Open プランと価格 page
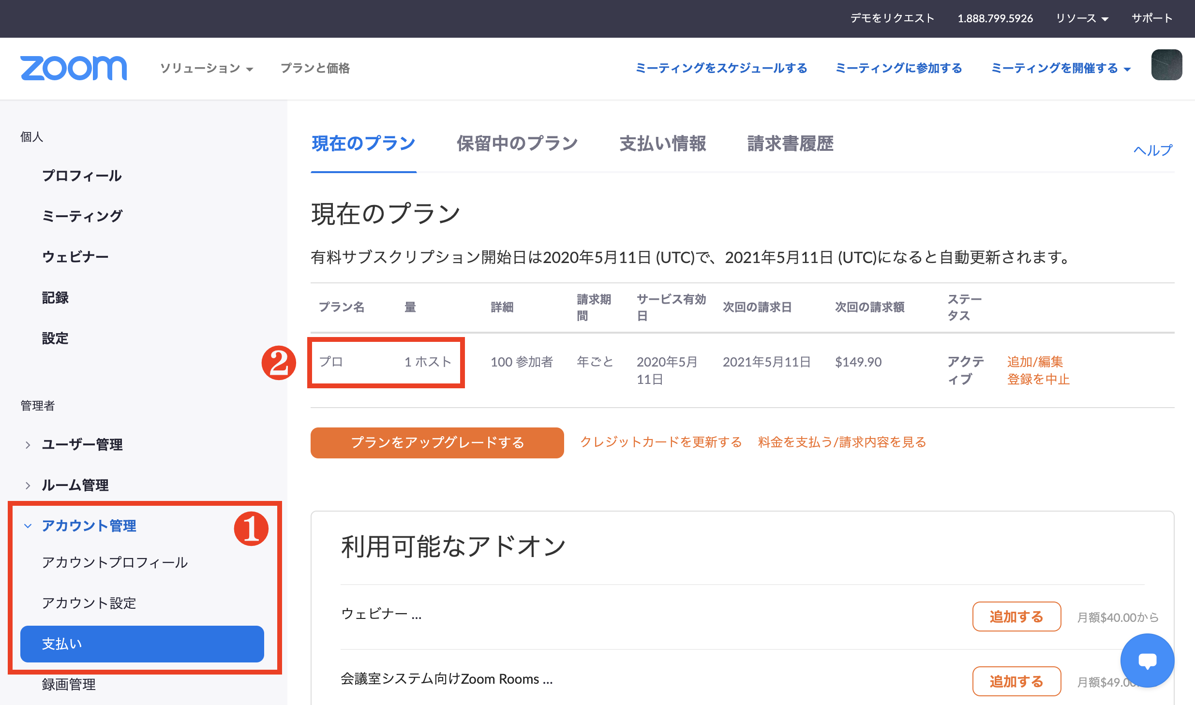 315,68
